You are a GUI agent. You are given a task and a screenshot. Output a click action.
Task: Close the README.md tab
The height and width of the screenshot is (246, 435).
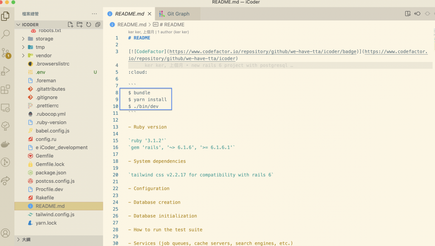coord(150,14)
